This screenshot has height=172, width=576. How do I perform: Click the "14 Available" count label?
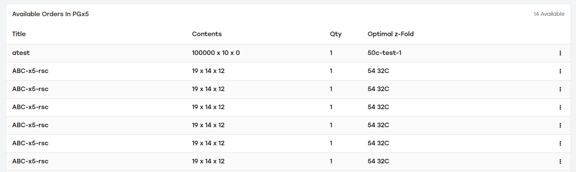coord(549,14)
